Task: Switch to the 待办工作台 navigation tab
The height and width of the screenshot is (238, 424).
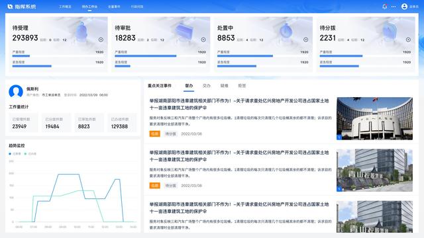Action: click(89, 7)
